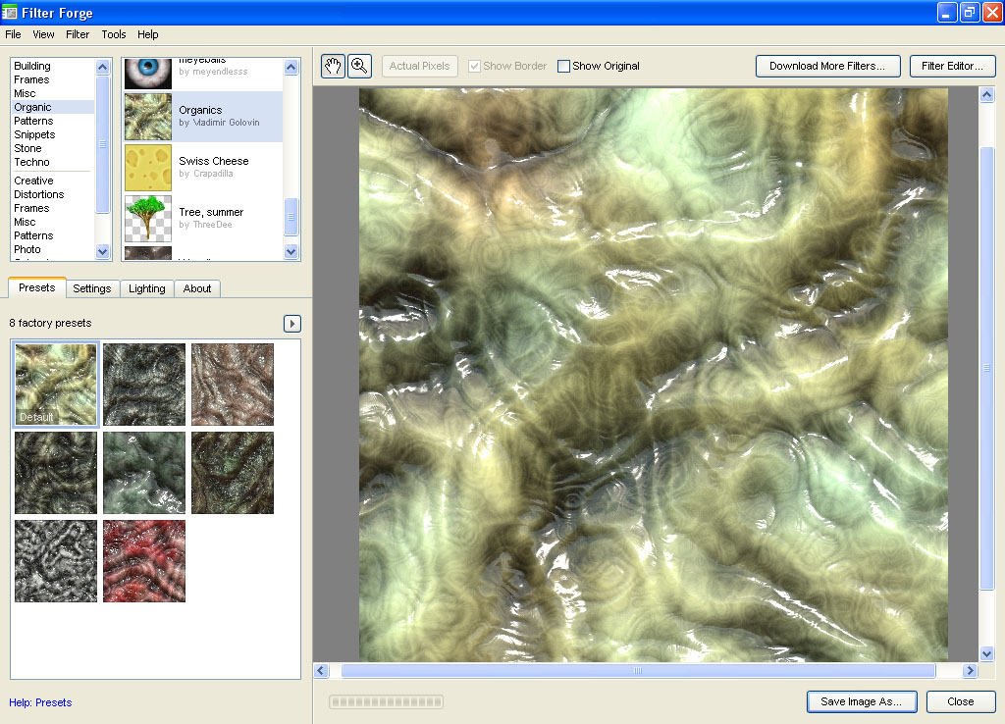Click the Tree, summer filter icon
Screen dimensions: 1005x724
click(x=148, y=218)
